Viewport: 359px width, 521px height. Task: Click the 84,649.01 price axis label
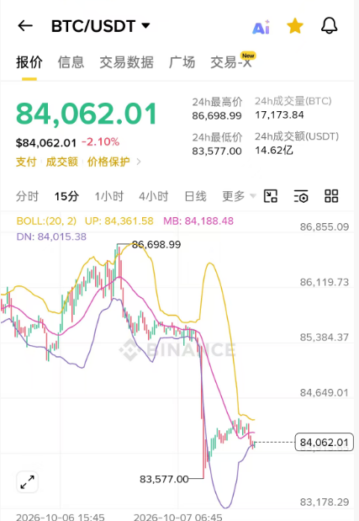(x=325, y=393)
